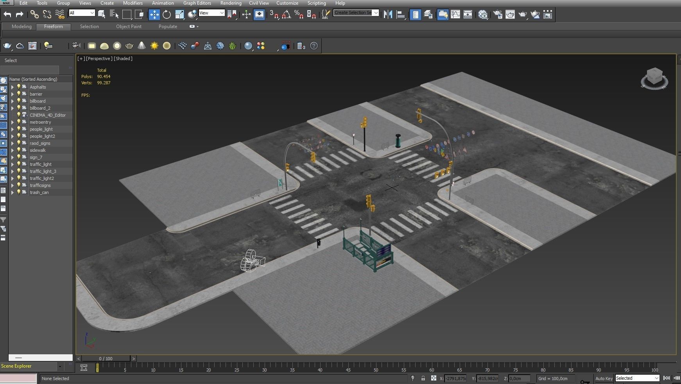Expand the sidewalk tree node

12,150
